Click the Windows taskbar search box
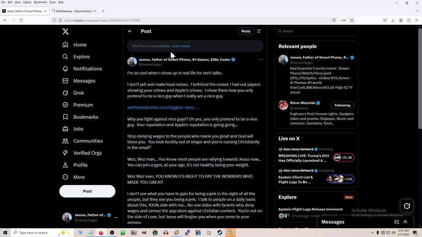This screenshot has height=237, width=422. pos(41,233)
